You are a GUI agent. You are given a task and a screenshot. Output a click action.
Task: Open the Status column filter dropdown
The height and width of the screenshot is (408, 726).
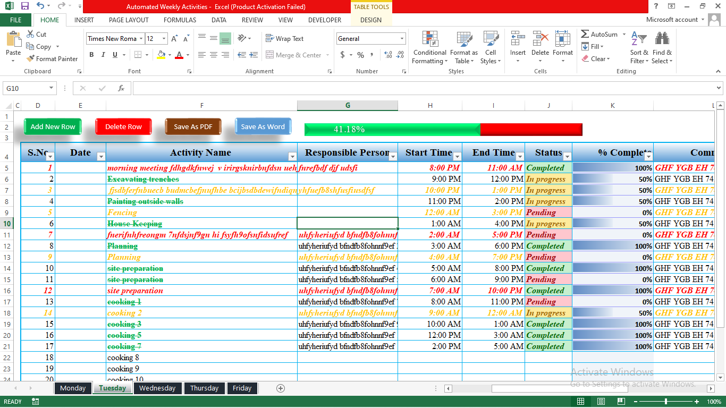(567, 156)
